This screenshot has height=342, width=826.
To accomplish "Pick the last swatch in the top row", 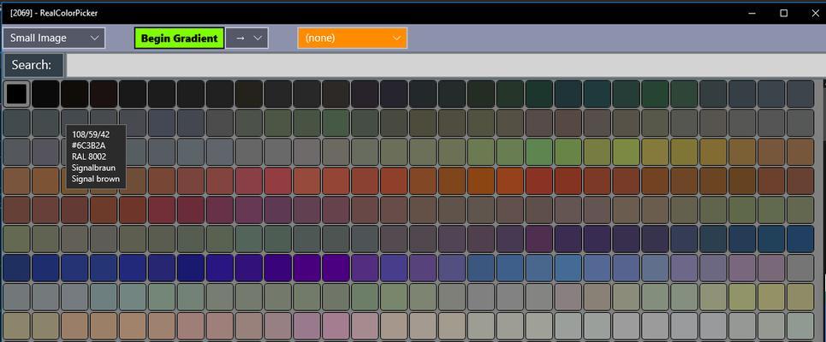I will (x=800, y=94).
